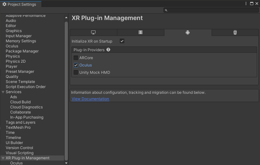
Task: Open Tags and Layers settings
Action: click(21, 122)
